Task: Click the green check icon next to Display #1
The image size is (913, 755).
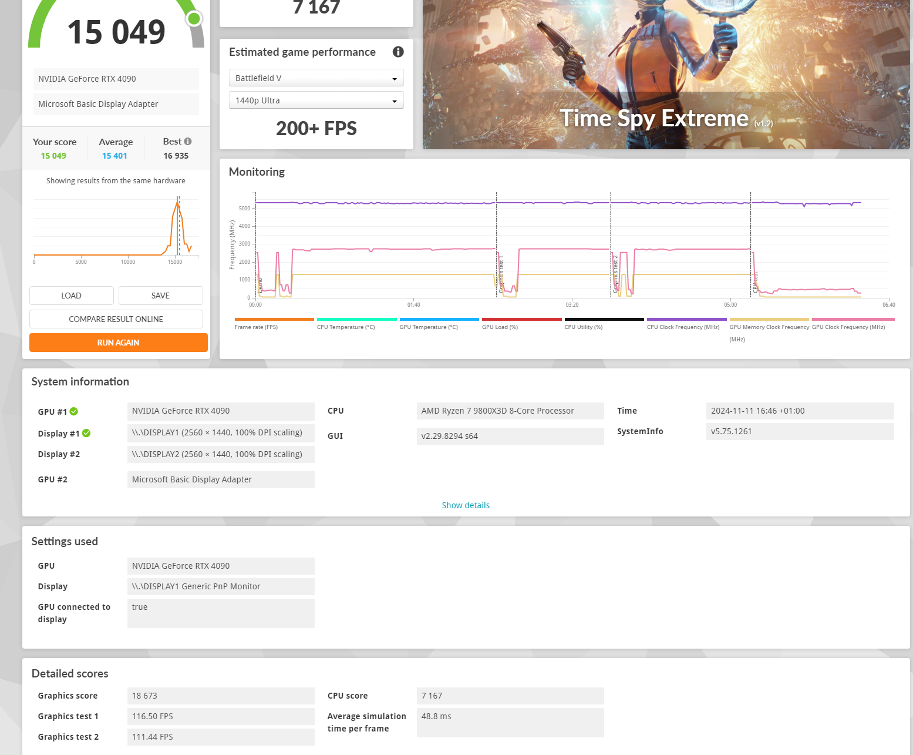Action: pyautogui.click(x=86, y=433)
